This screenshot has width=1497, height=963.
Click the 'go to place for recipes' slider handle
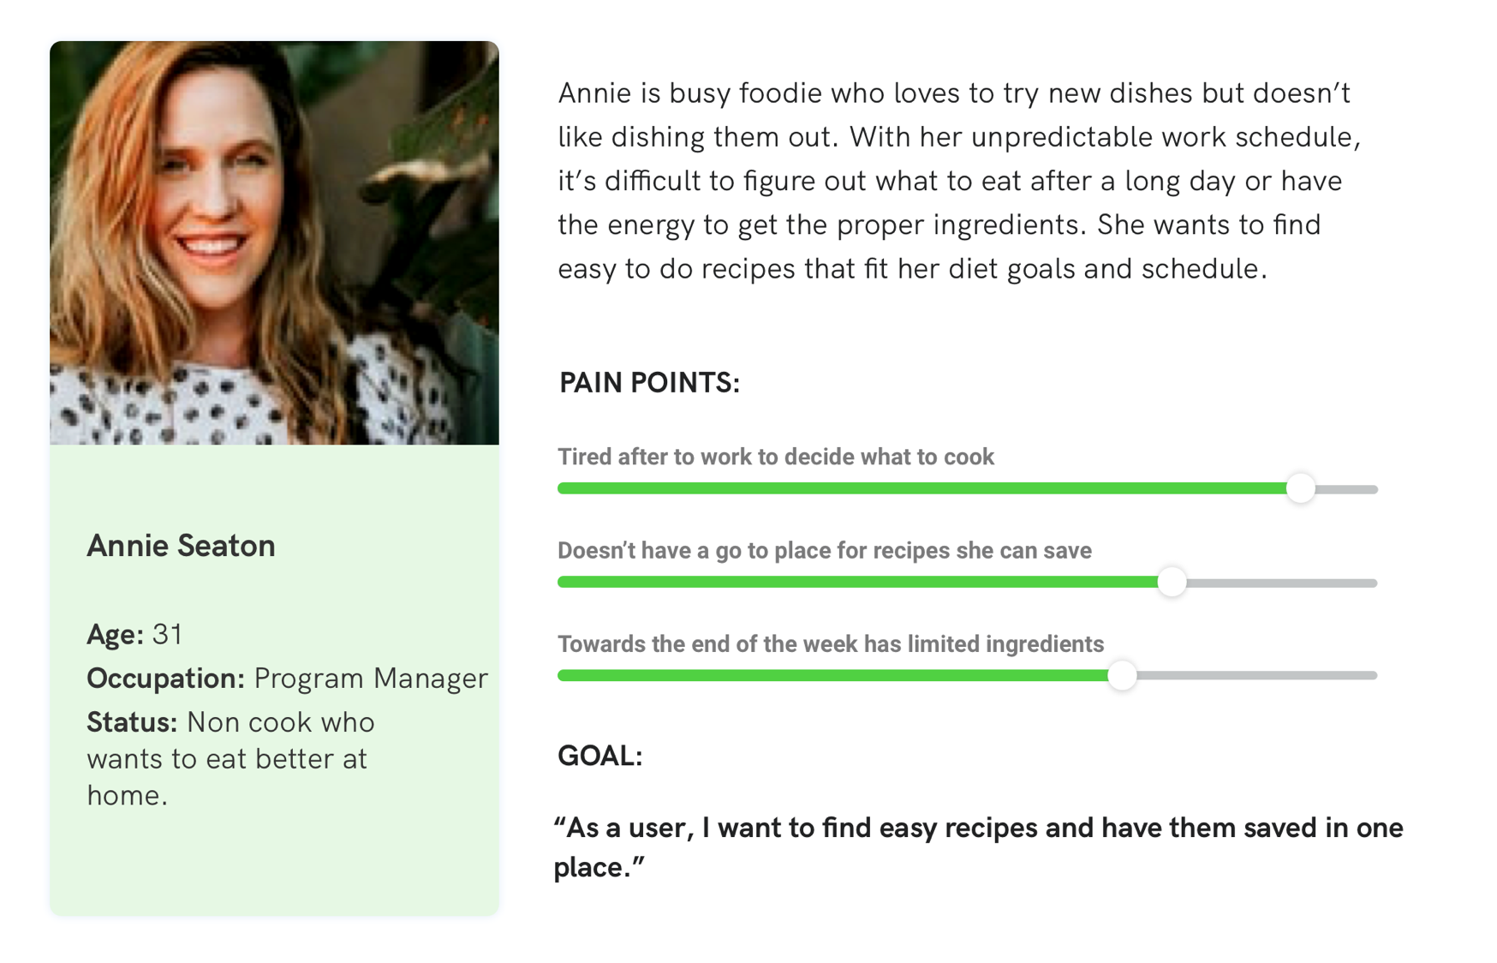pyautogui.click(x=1172, y=582)
